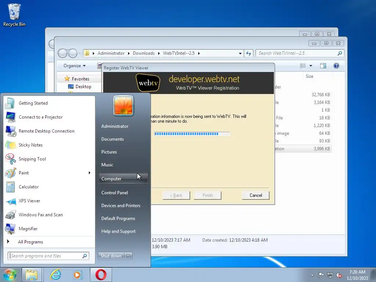Expand arrow after Downloads in breadcrumb
The image size is (376, 282).
[159, 53]
